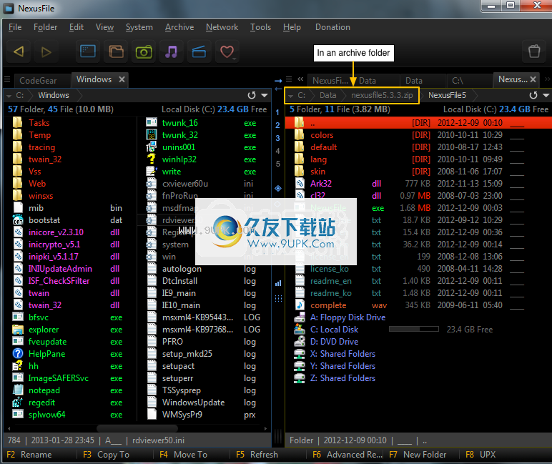The image size is (552, 464).
Task: Open the blue video folder toolbar icon
Action: [199, 51]
